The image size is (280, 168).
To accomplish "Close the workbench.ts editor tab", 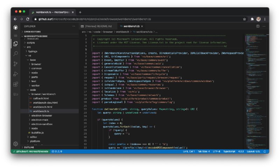I will click(x=142, y=26).
